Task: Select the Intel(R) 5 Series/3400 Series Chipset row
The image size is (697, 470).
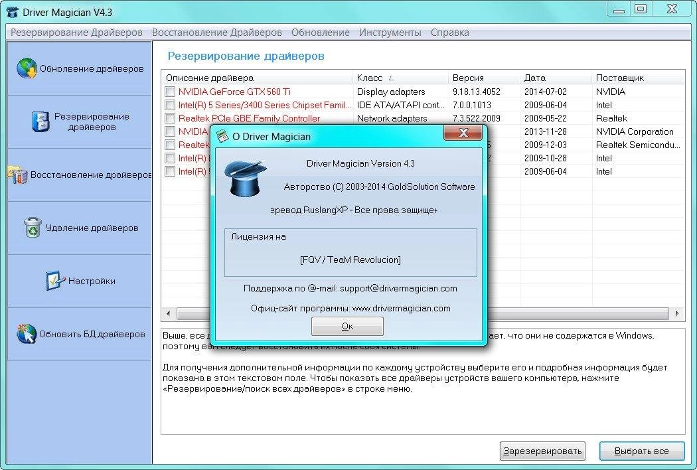Action: pyautogui.click(x=264, y=105)
